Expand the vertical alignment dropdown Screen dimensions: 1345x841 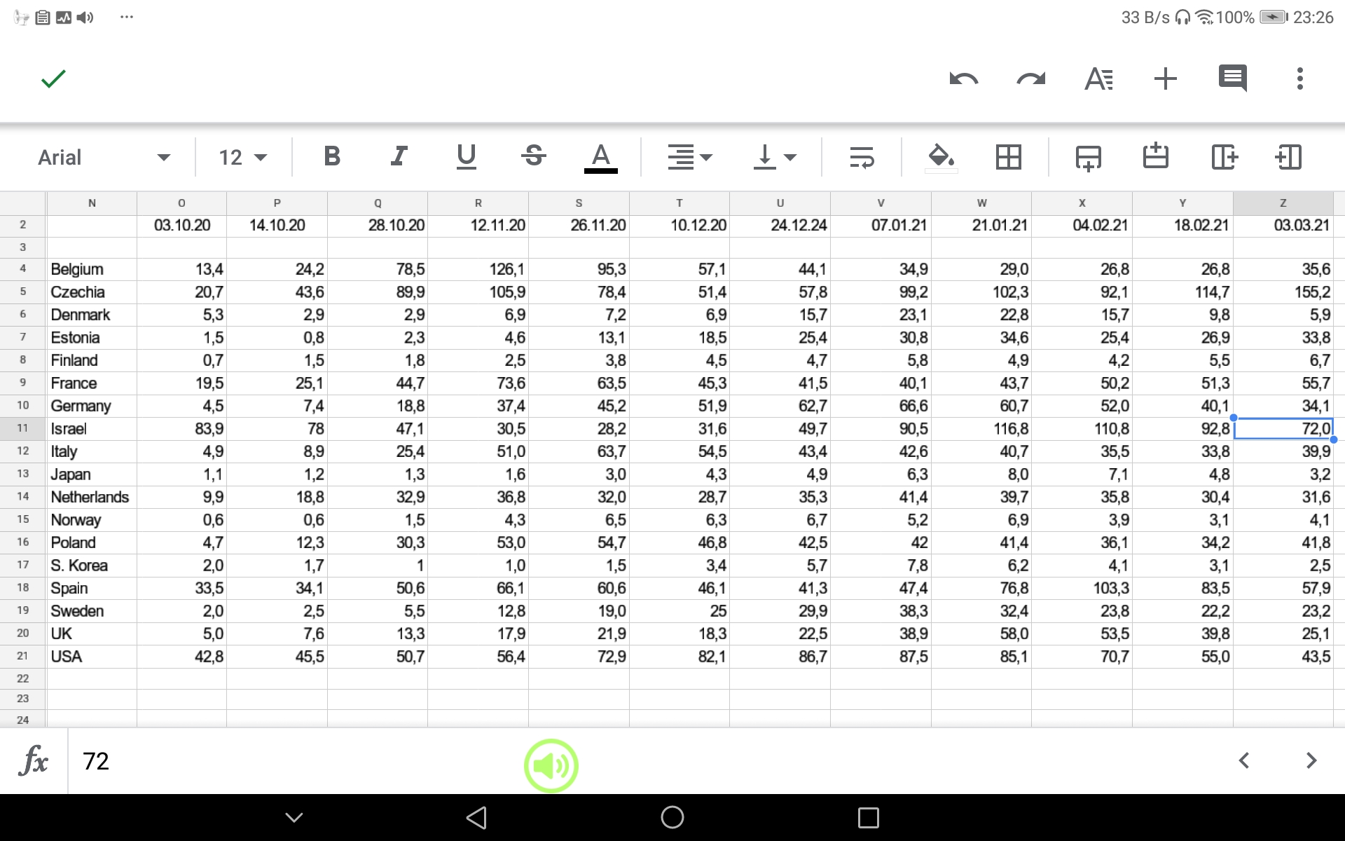click(774, 157)
